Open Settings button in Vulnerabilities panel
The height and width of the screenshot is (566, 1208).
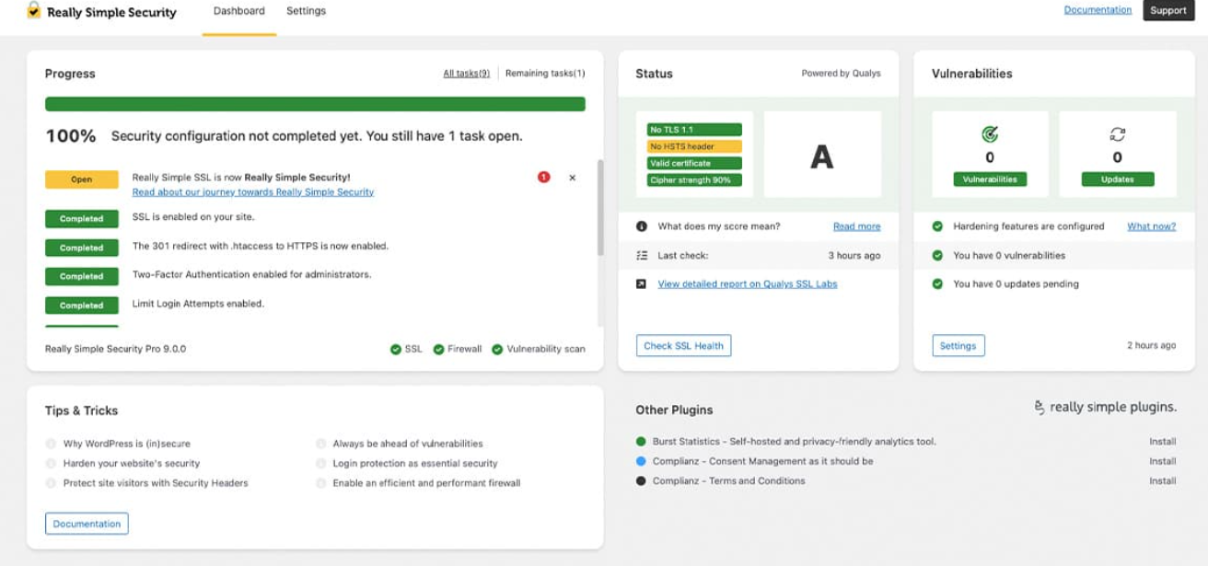pos(958,346)
